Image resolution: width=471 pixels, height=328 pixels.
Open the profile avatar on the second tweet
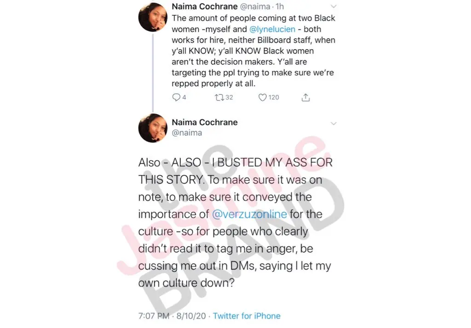pos(153,127)
